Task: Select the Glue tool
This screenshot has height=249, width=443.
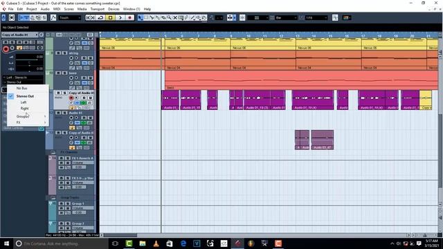Action: [158, 18]
